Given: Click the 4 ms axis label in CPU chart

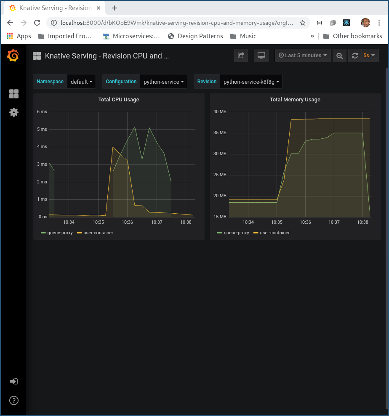Looking at the screenshot, I should point(42,146).
